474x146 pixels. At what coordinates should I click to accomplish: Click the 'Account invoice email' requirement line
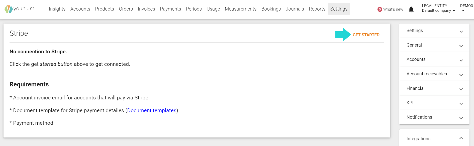[79, 98]
